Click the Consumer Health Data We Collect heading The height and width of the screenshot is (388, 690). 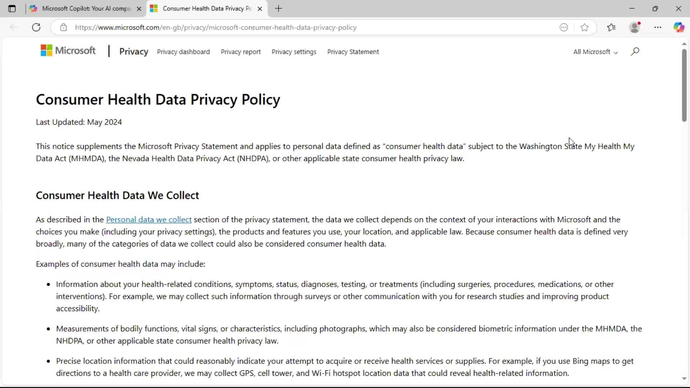(117, 195)
